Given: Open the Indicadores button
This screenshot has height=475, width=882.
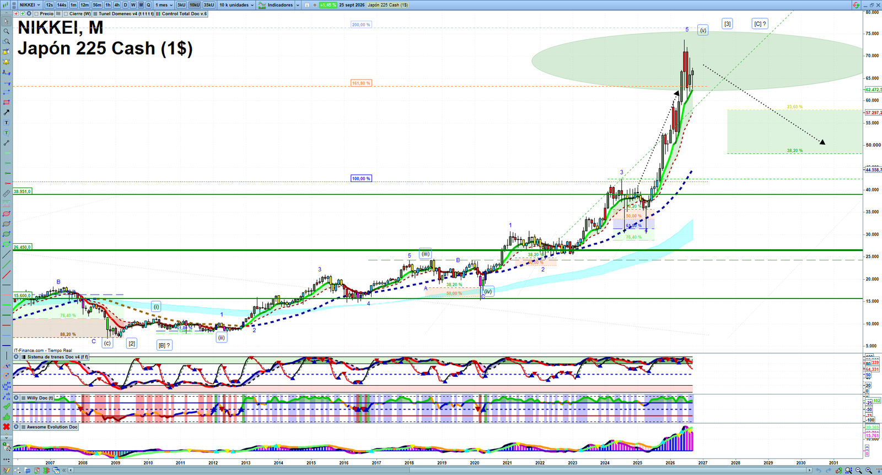Looking at the screenshot, I should pyautogui.click(x=276, y=5).
